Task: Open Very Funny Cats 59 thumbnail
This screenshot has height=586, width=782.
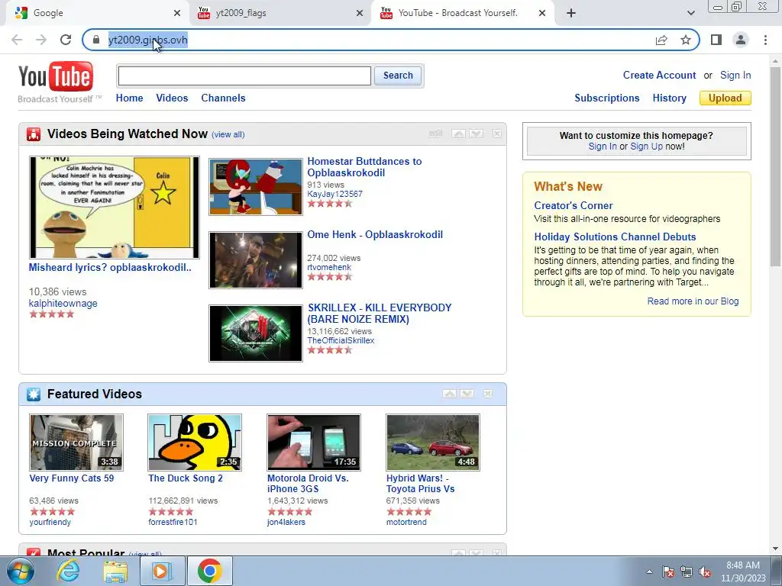Action: (76, 443)
